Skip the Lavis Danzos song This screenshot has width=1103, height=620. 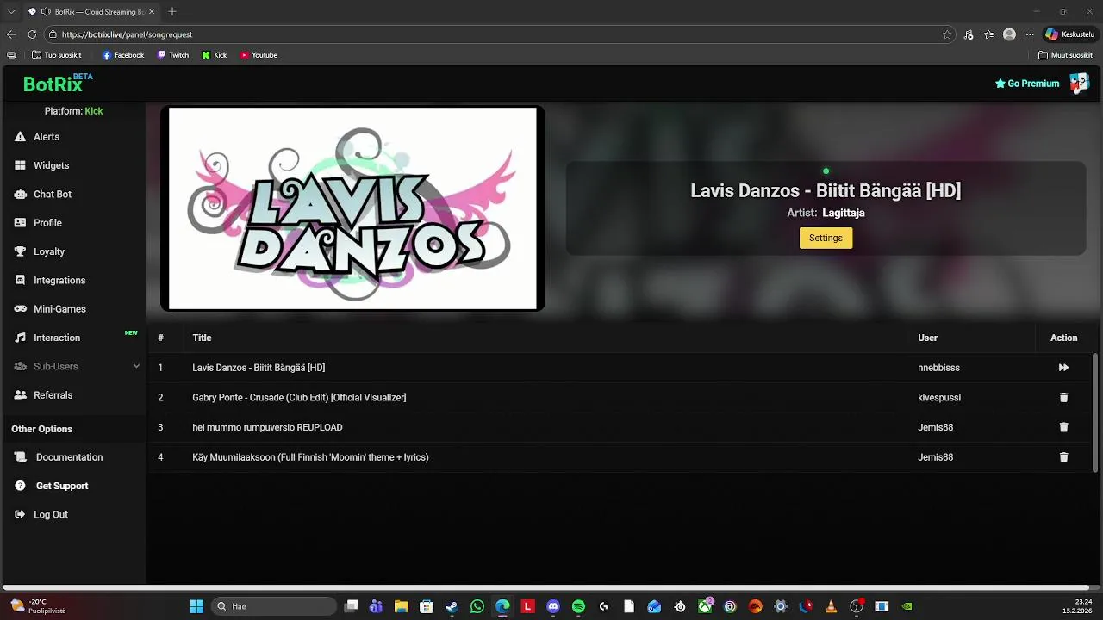[1063, 368]
